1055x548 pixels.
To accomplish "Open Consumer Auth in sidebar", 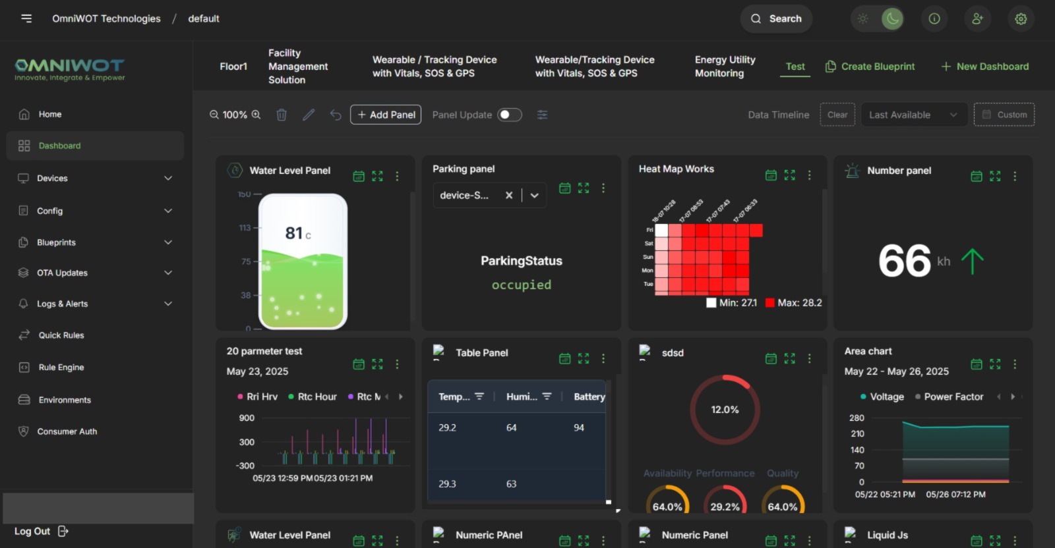I will click(95, 431).
